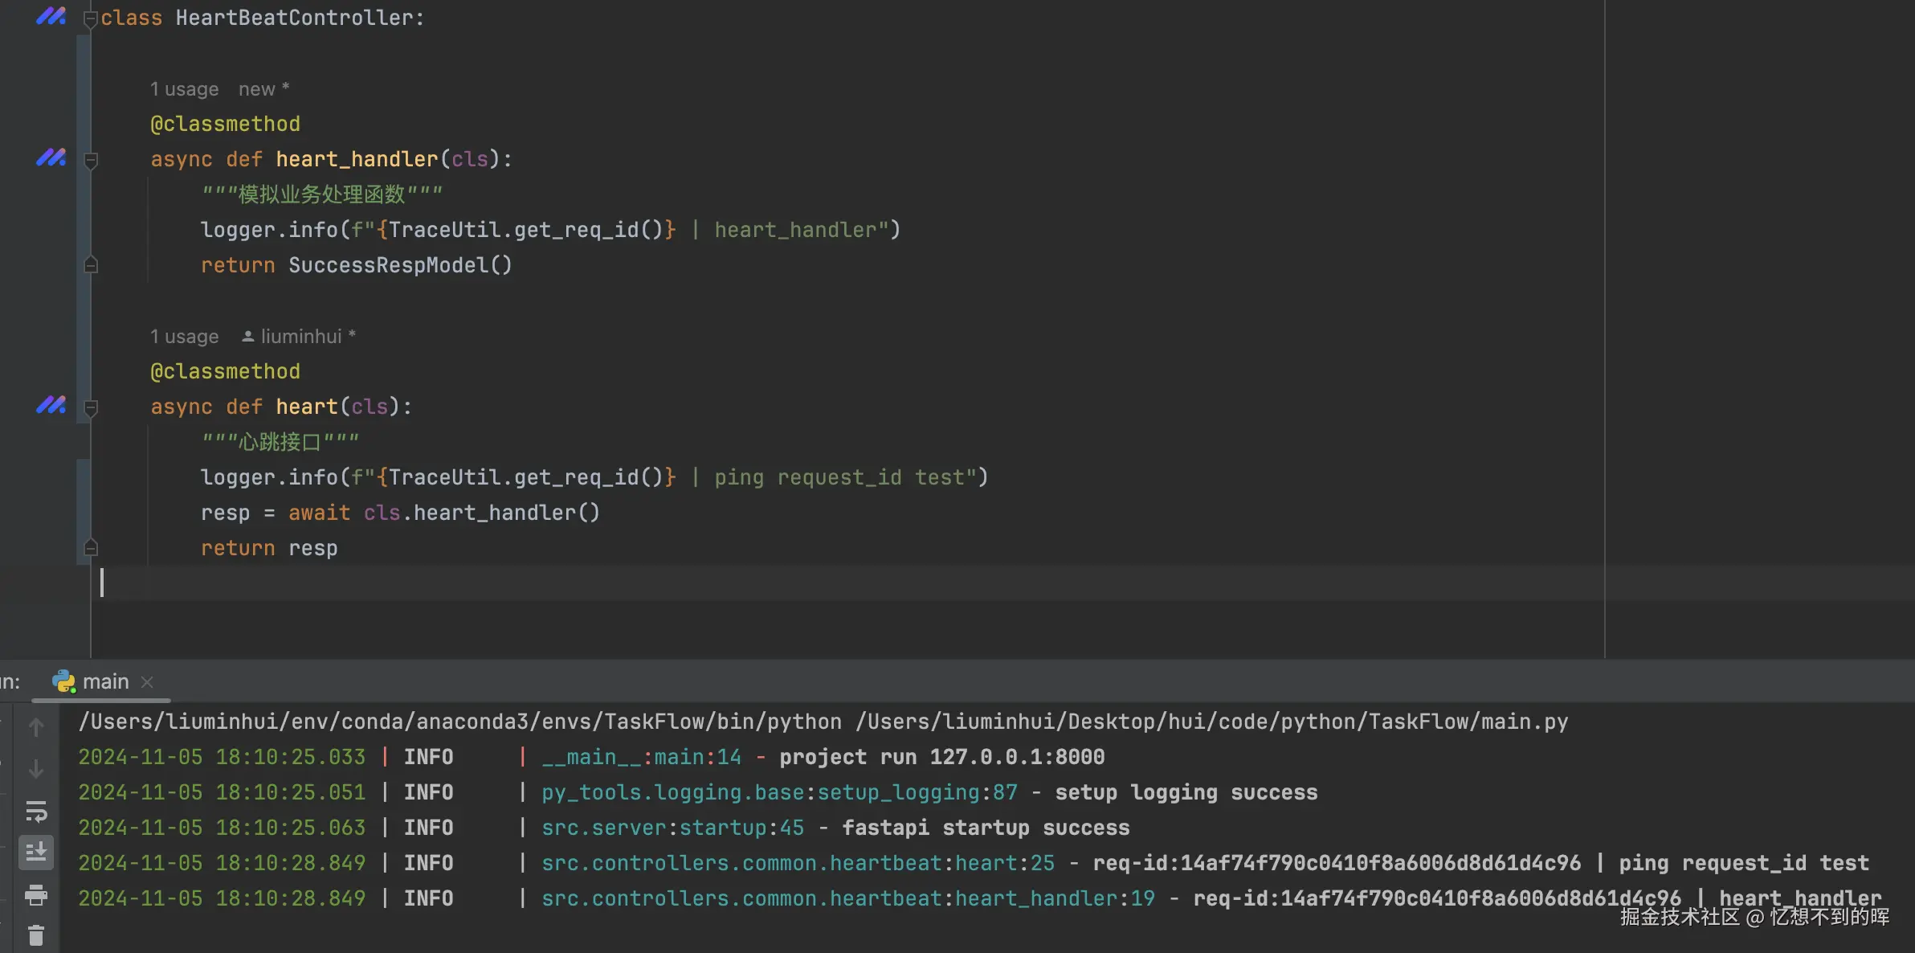
Task: Click the Python icon on main tab
Action: (x=63, y=681)
